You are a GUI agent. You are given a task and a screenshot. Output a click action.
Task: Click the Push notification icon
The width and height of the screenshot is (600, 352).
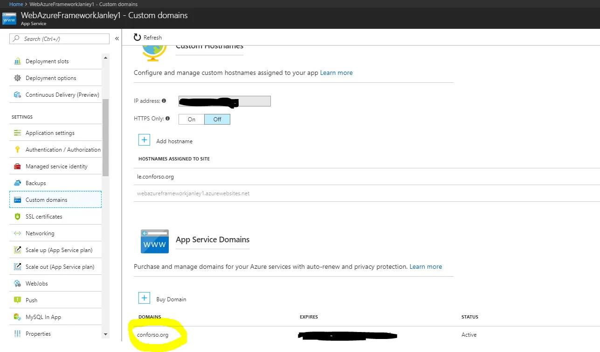coord(17,300)
